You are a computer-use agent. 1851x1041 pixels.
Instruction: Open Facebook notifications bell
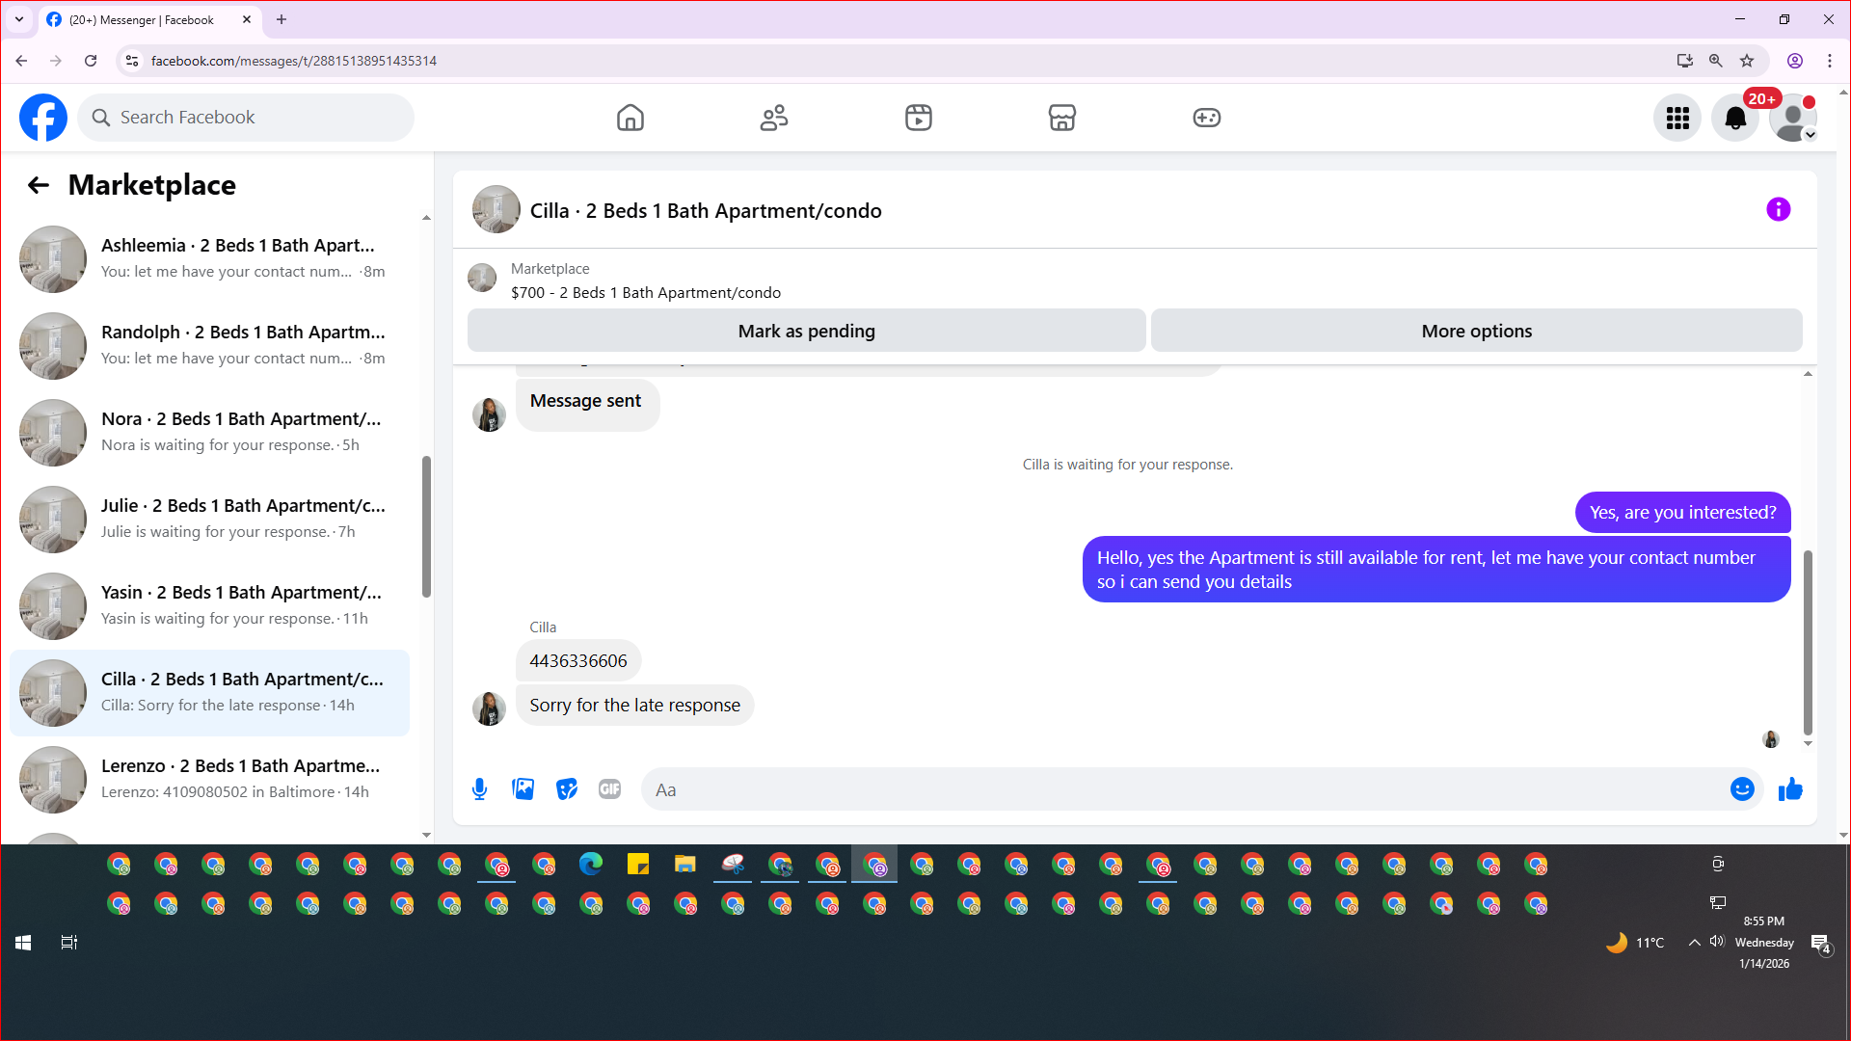tap(1734, 118)
